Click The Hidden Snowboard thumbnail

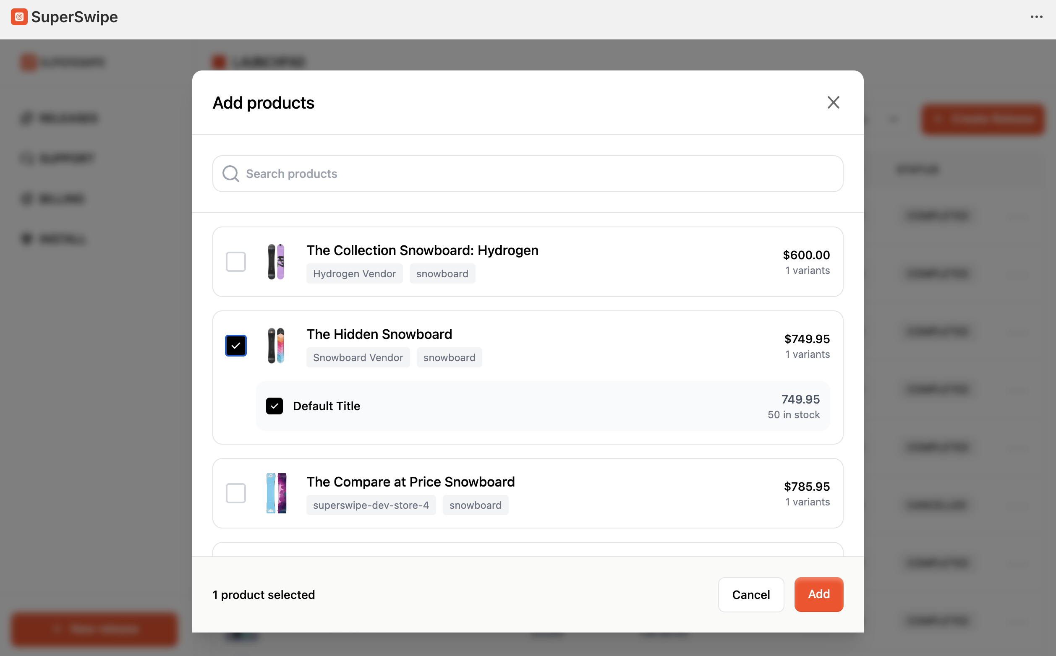(276, 345)
